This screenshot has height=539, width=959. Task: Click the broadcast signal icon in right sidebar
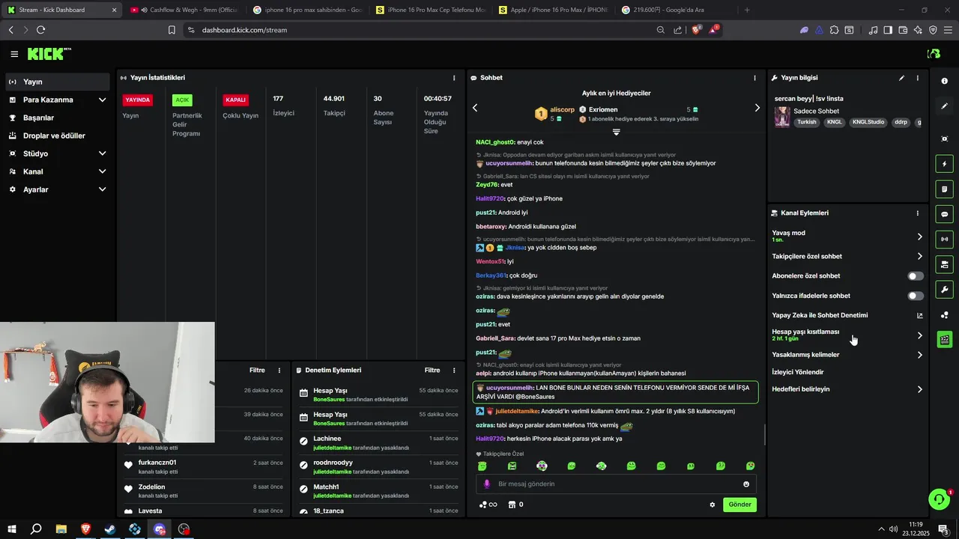(945, 240)
